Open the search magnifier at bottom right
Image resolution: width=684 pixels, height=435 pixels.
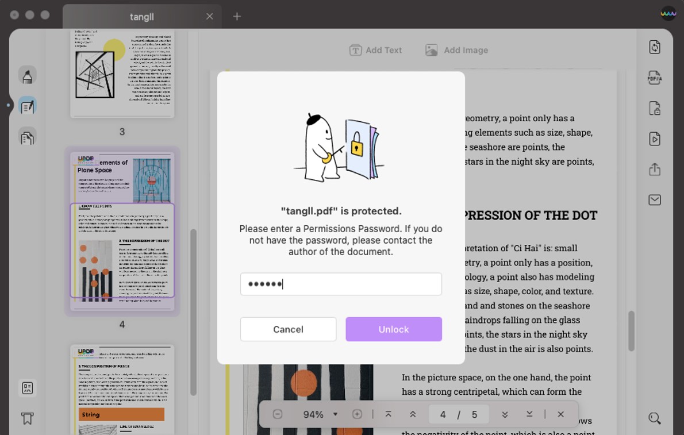coord(654,418)
